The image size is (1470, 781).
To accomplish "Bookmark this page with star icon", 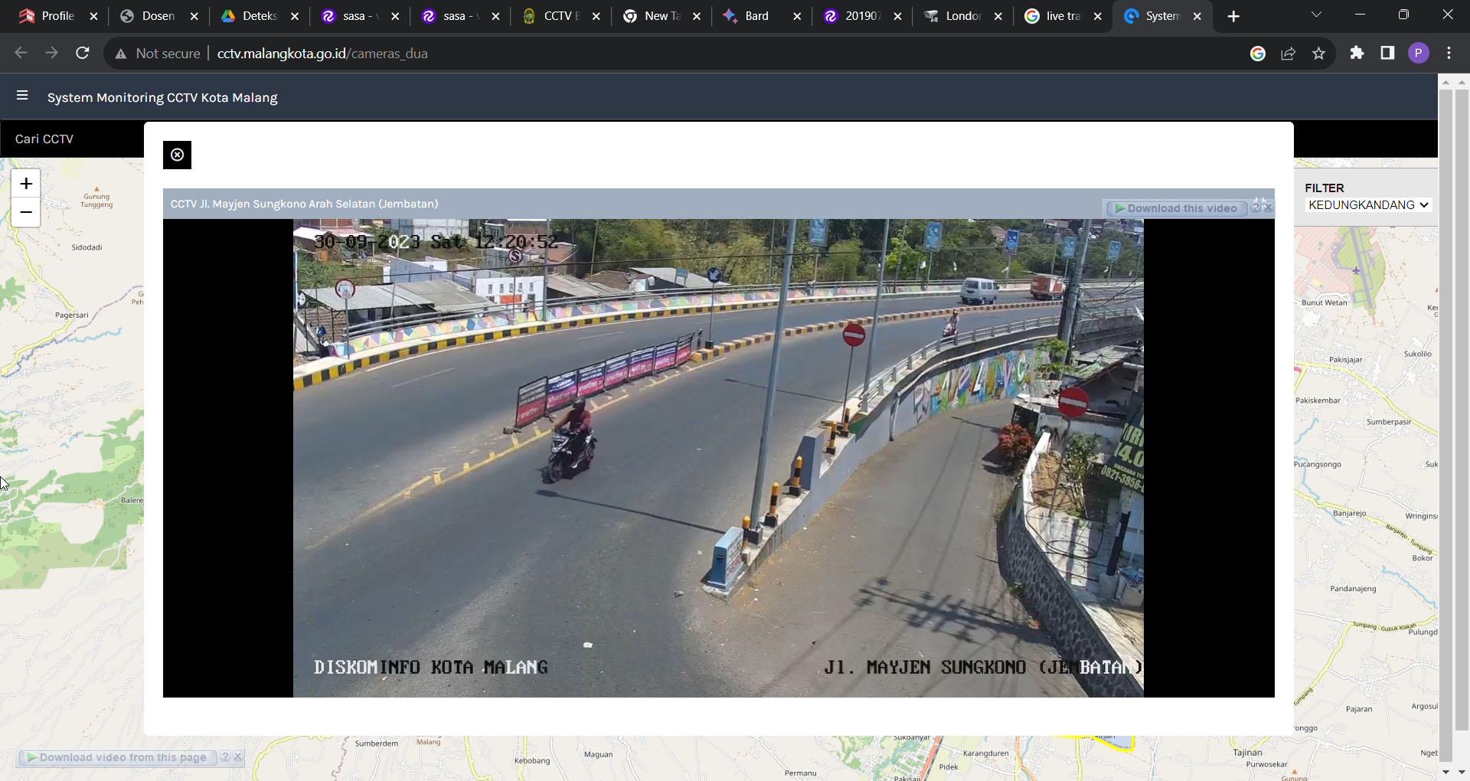I will (x=1318, y=53).
